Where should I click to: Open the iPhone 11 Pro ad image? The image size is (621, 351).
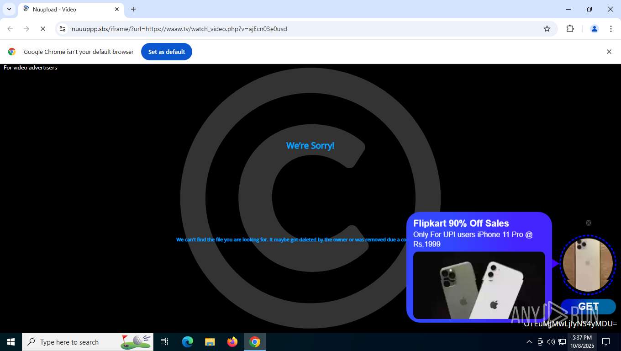tap(479, 285)
